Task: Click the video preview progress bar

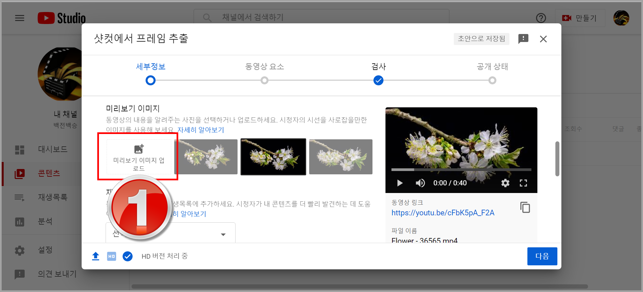Action: click(x=461, y=170)
